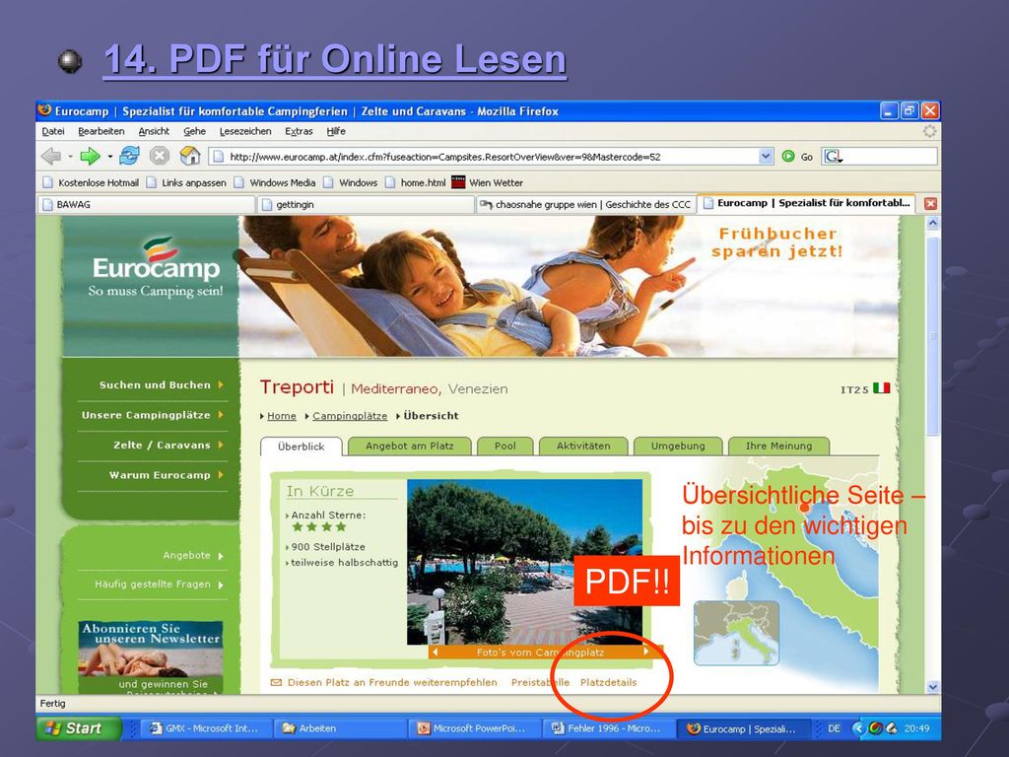The image size is (1009, 757).
Task: Select the Aktivitäten tab
Action: (583, 446)
